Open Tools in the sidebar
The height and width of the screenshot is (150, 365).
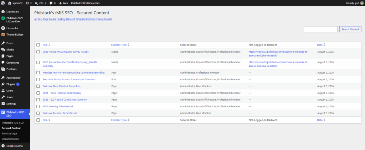15,97
